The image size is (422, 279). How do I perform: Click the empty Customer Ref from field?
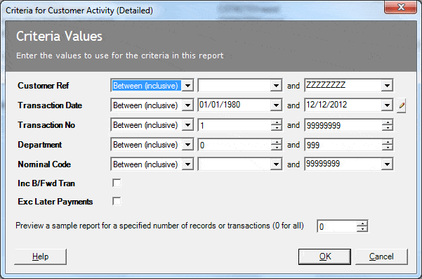pos(235,86)
